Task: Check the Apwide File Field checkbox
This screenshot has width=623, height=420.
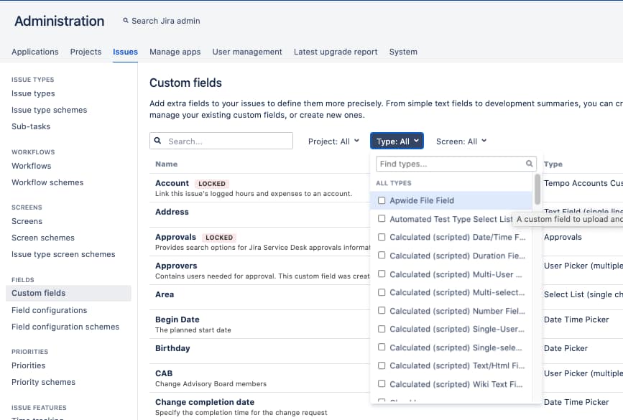Action: 382,200
